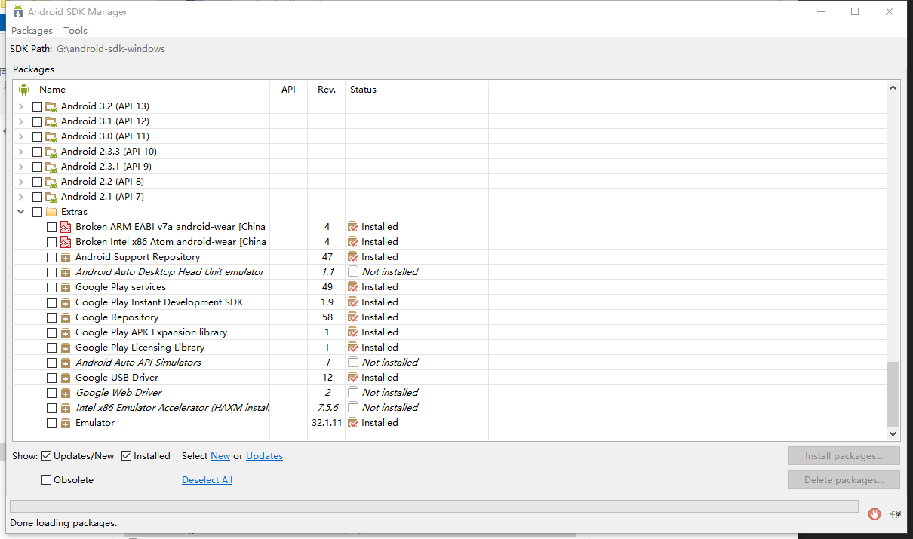Click the Delete packages button
Screen dimensions: 913x539
[844, 480]
